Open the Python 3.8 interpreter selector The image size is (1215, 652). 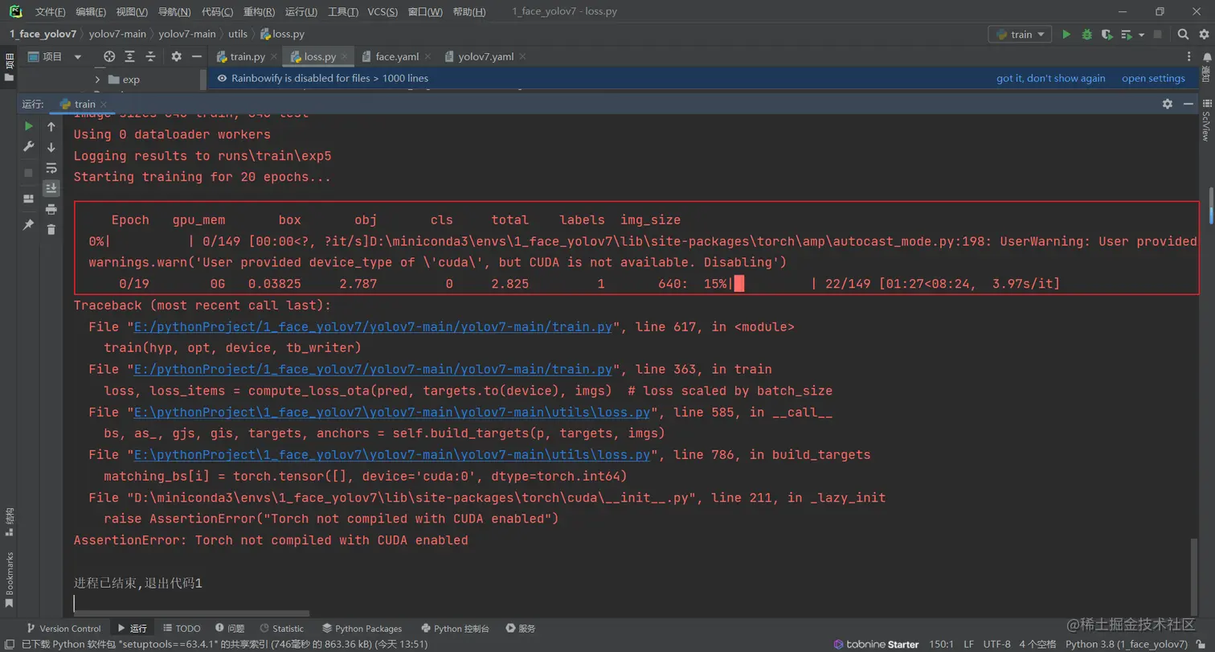point(1127,644)
